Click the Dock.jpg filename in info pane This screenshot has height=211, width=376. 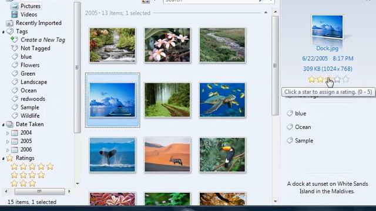(x=327, y=48)
